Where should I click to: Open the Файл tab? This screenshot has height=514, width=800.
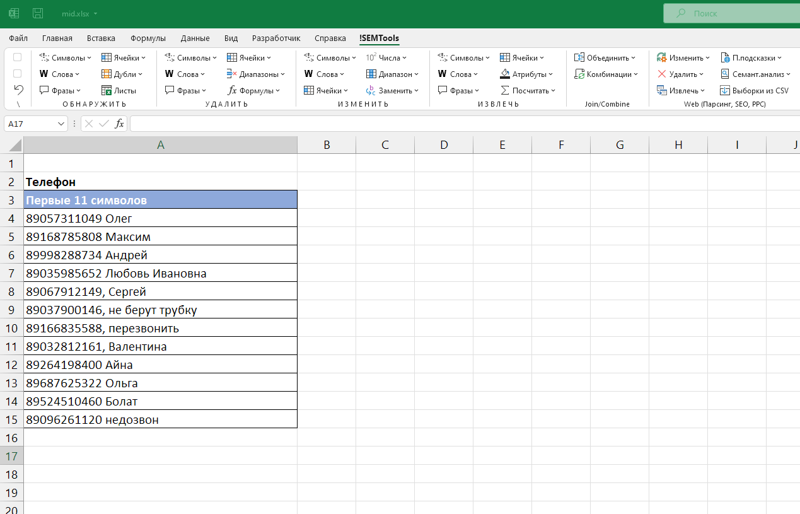coord(18,38)
